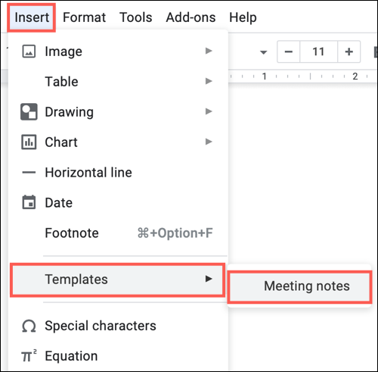
Task: Click the Footnote shortcut ⌘+Option+F text
Action: (175, 233)
